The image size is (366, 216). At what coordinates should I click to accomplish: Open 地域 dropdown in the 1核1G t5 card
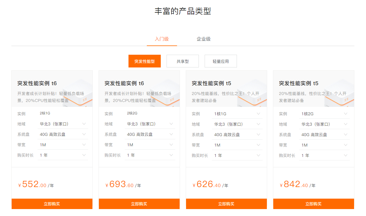(x=237, y=124)
